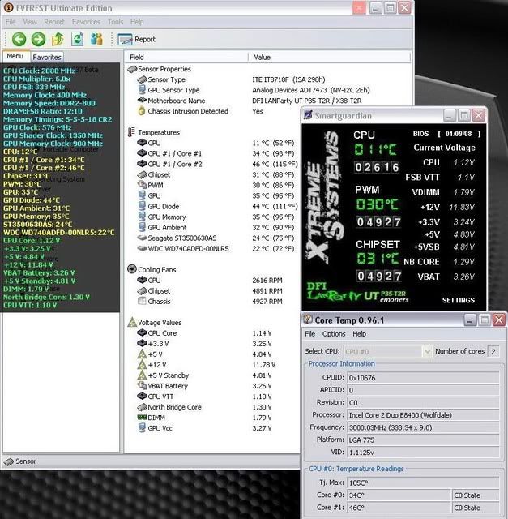This screenshot has height=519, width=508.
Task: Click the CPUID field showing 0x10676
Action: (423, 378)
